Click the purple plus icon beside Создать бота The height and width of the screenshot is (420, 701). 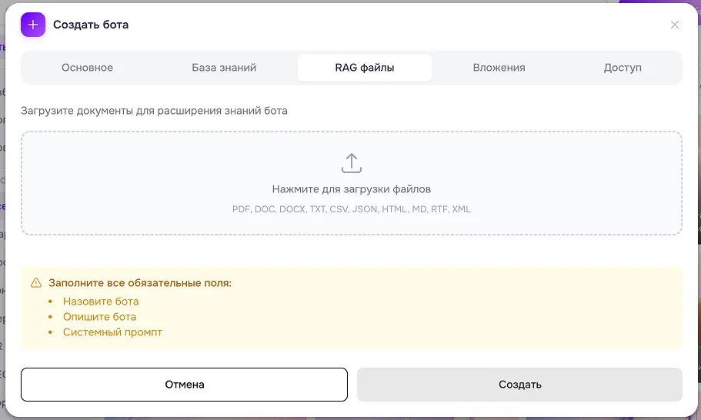point(33,25)
